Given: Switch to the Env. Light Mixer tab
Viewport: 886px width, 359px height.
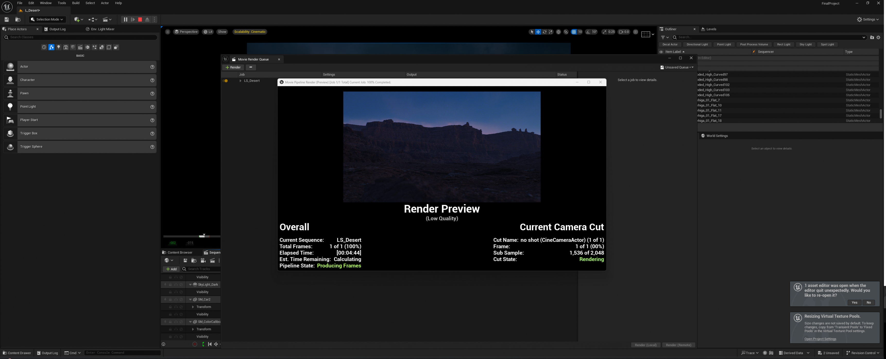Looking at the screenshot, I should (x=100, y=29).
